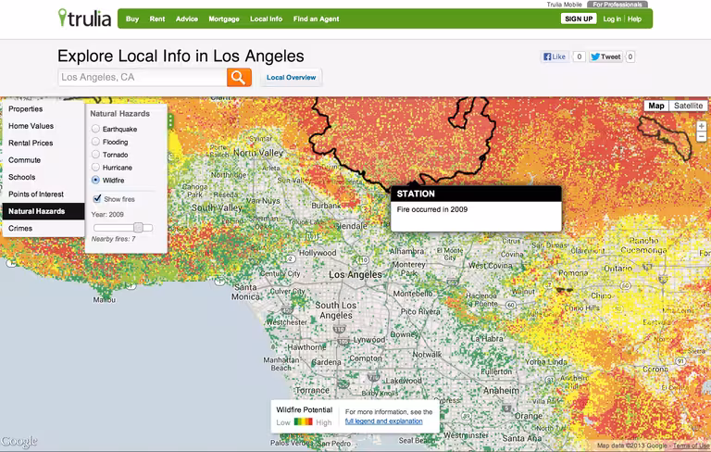Click the Los Angeles, CA search field

143,77
